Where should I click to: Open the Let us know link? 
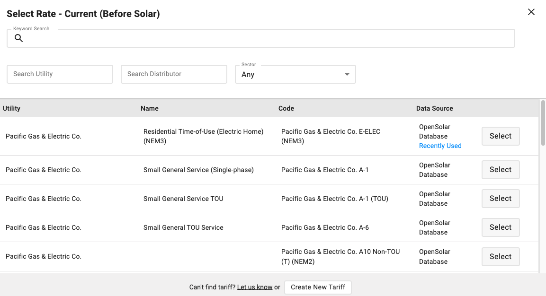255,287
